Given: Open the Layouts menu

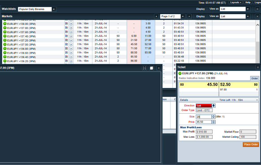Looking at the screenshot, I should pos(236,3).
